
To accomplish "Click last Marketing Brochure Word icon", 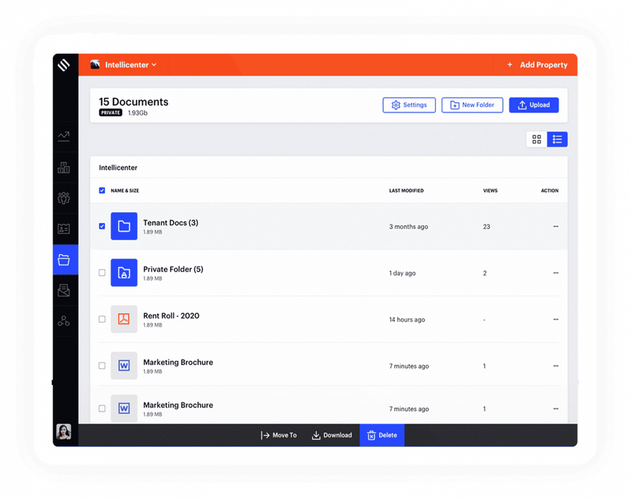I will click(124, 409).
